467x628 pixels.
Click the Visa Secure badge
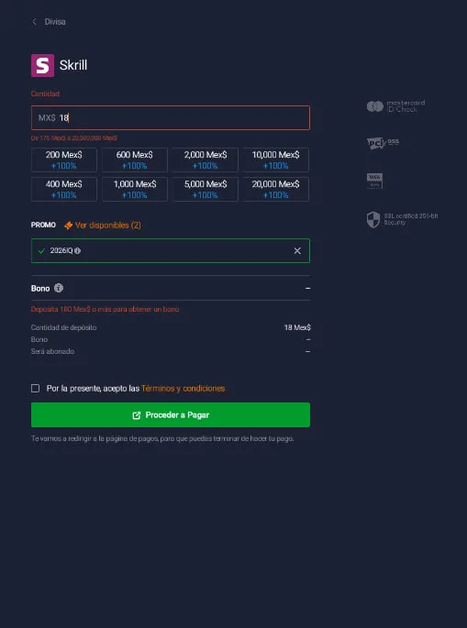point(374,181)
